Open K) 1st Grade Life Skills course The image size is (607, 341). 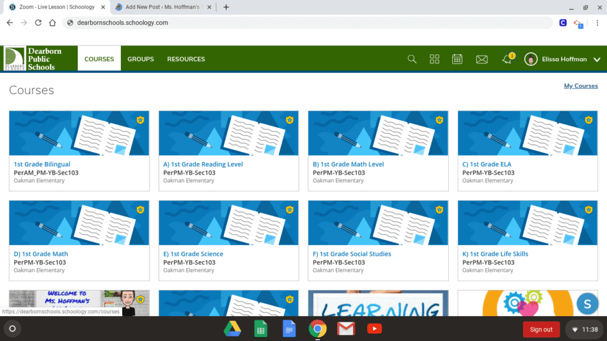pyautogui.click(x=495, y=254)
